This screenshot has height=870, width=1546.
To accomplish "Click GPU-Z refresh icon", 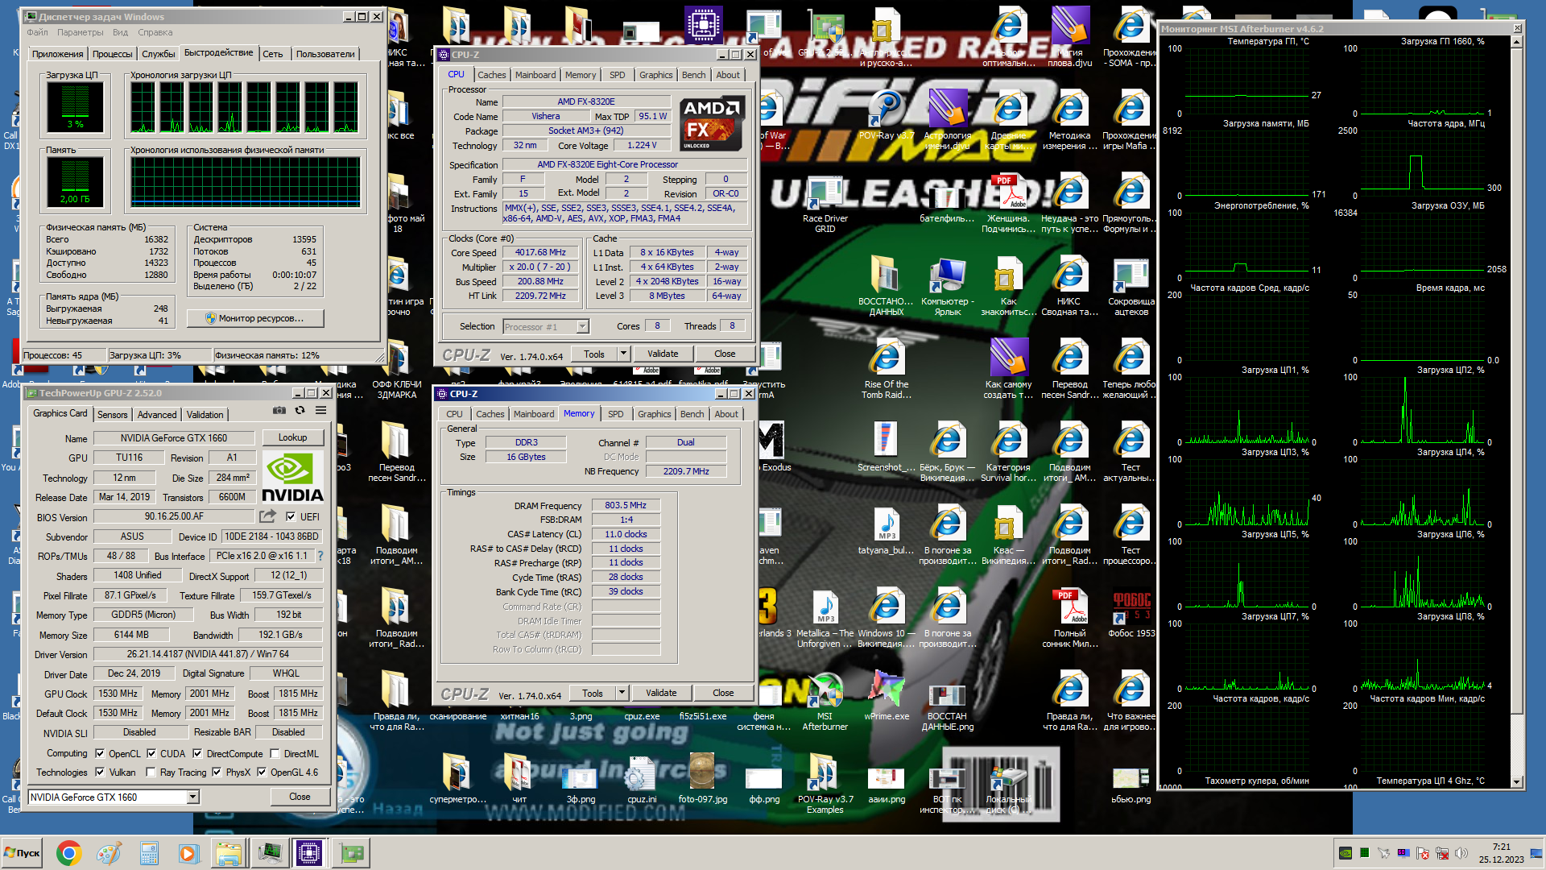I will click(x=300, y=411).
